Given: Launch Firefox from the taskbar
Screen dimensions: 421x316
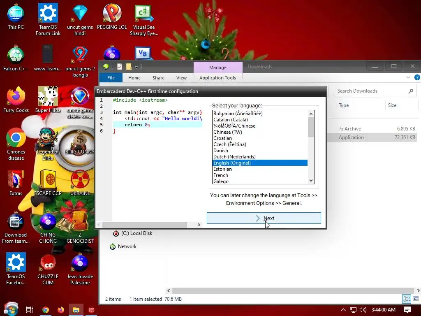Looking at the screenshot, I should click(61, 310).
